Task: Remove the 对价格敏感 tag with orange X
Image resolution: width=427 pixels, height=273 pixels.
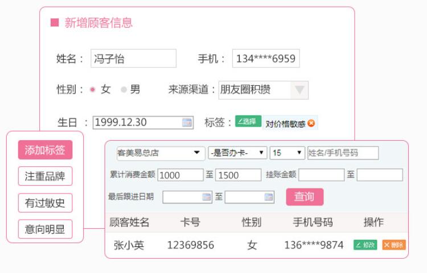Action: [311, 123]
